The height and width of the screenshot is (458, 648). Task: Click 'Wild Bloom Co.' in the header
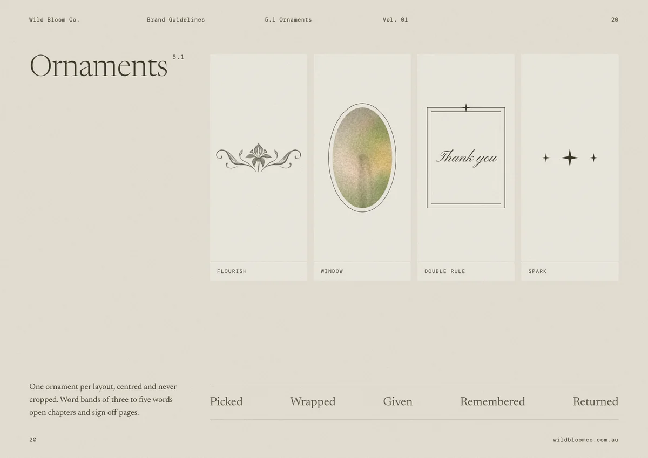(x=54, y=20)
